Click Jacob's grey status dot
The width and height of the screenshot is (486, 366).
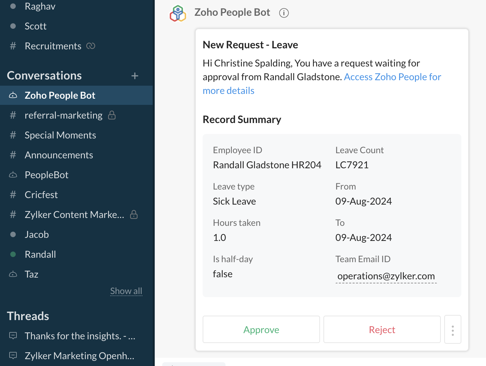pyautogui.click(x=13, y=234)
